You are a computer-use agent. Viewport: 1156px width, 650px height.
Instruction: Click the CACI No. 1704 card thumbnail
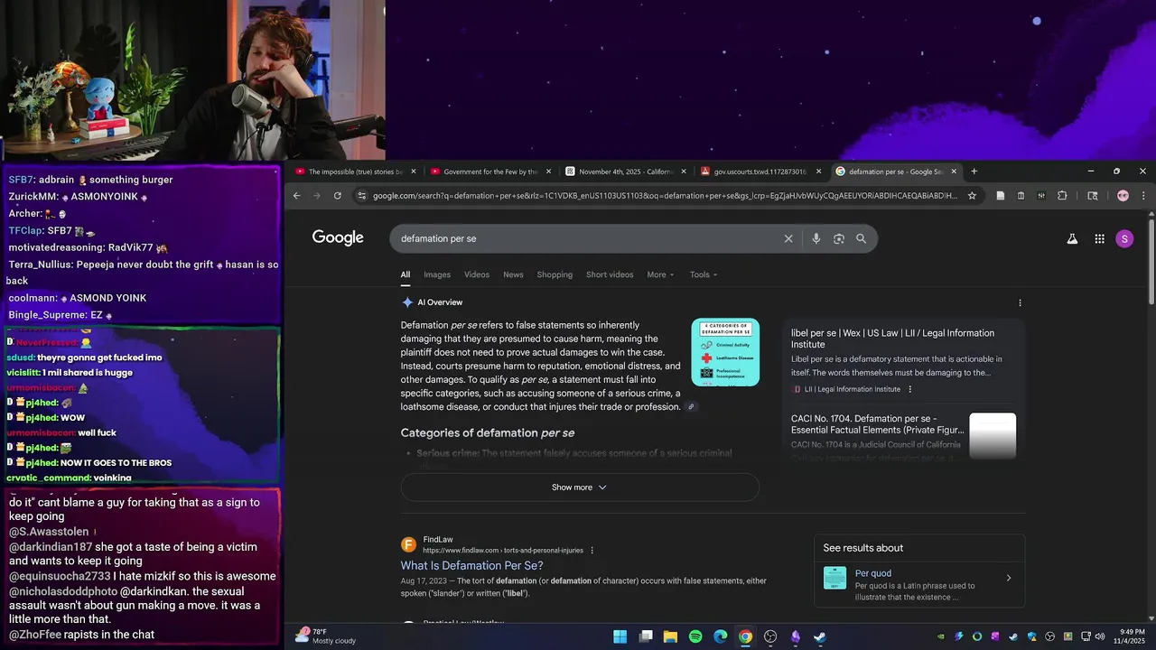(993, 436)
